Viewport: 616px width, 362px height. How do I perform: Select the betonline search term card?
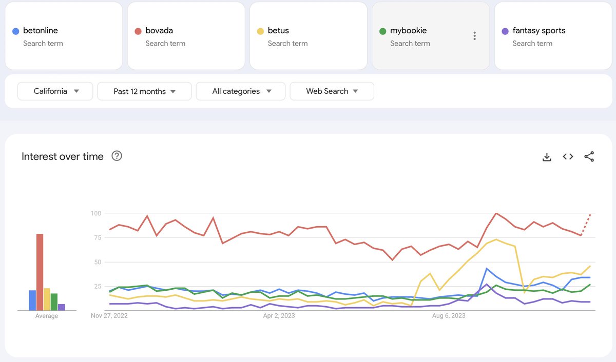click(x=64, y=36)
